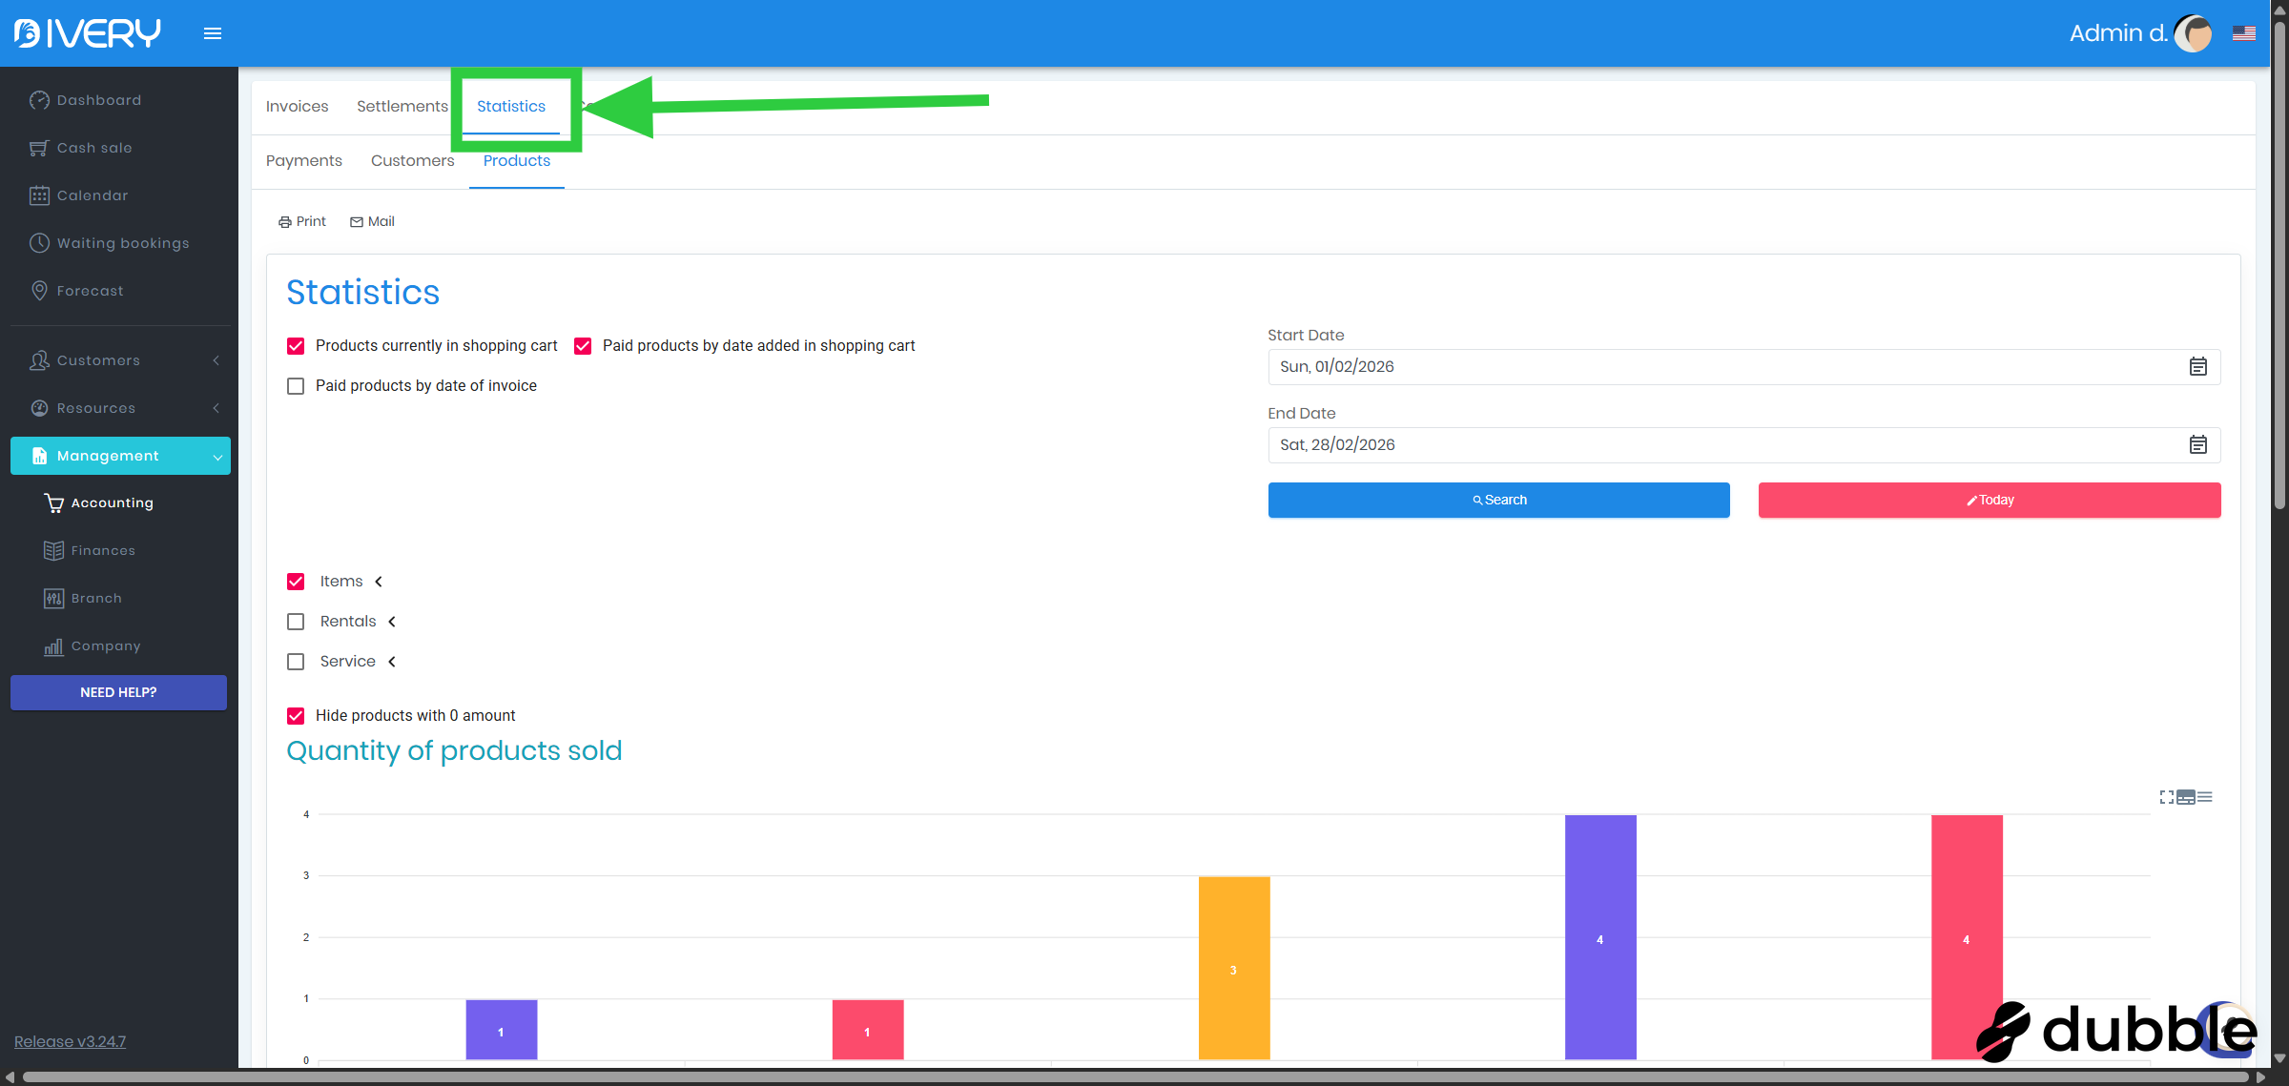Uncheck Hide products with 0 amount
Viewport: 2289px width, 1086px height.
(296, 716)
